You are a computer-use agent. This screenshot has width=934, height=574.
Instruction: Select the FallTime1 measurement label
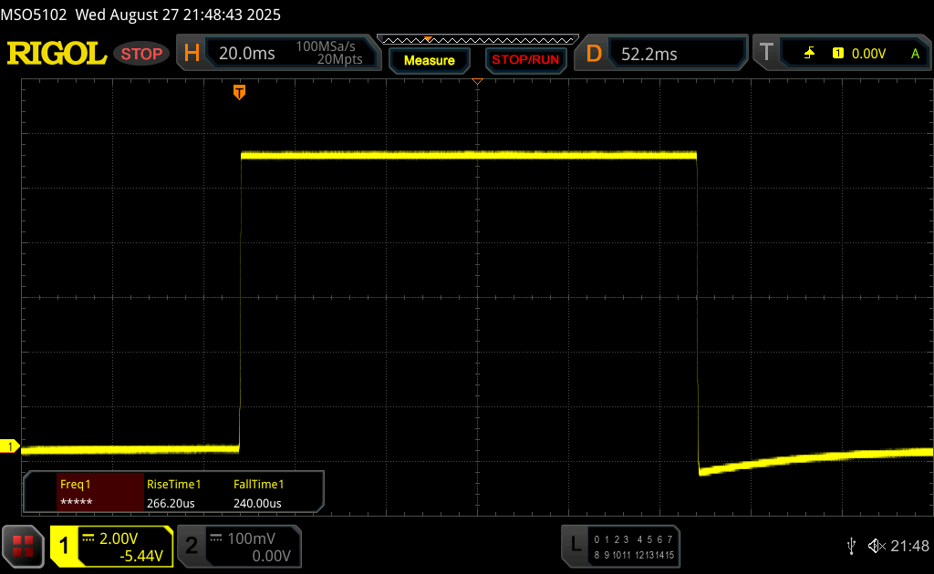(x=258, y=484)
